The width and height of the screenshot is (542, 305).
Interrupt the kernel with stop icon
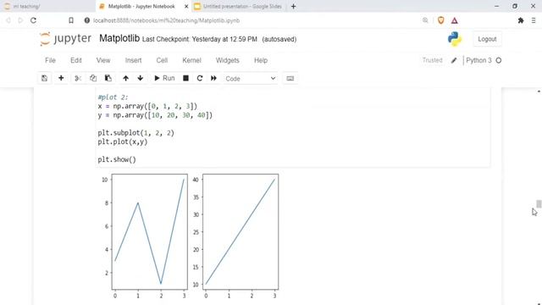tap(185, 78)
